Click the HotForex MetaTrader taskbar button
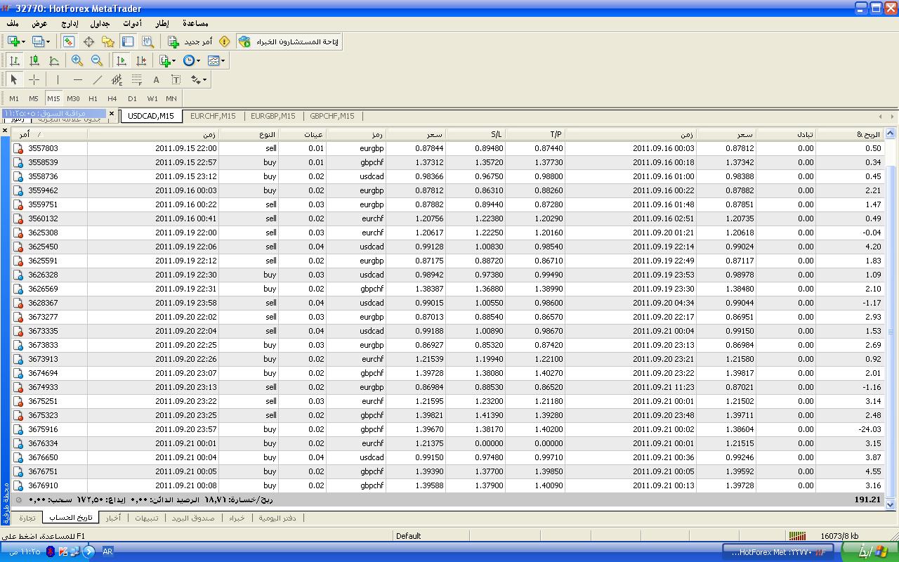The height and width of the screenshot is (562, 899). [777, 551]
